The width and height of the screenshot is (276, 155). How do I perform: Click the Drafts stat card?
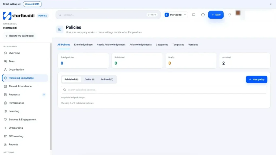click(x=191, y=61)
